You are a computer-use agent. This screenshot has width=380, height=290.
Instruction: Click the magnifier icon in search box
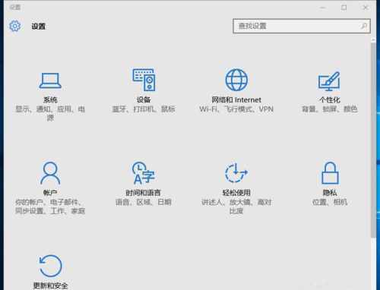coord(364,26)
